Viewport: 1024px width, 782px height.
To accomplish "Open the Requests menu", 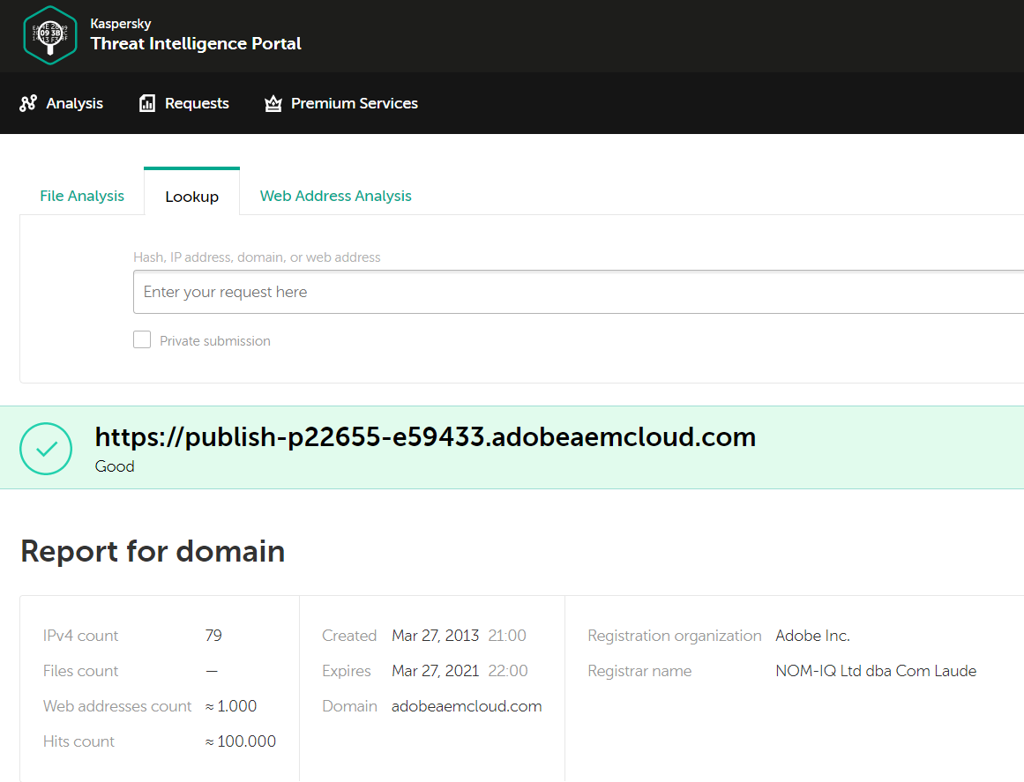I will (x=184, y=103).
